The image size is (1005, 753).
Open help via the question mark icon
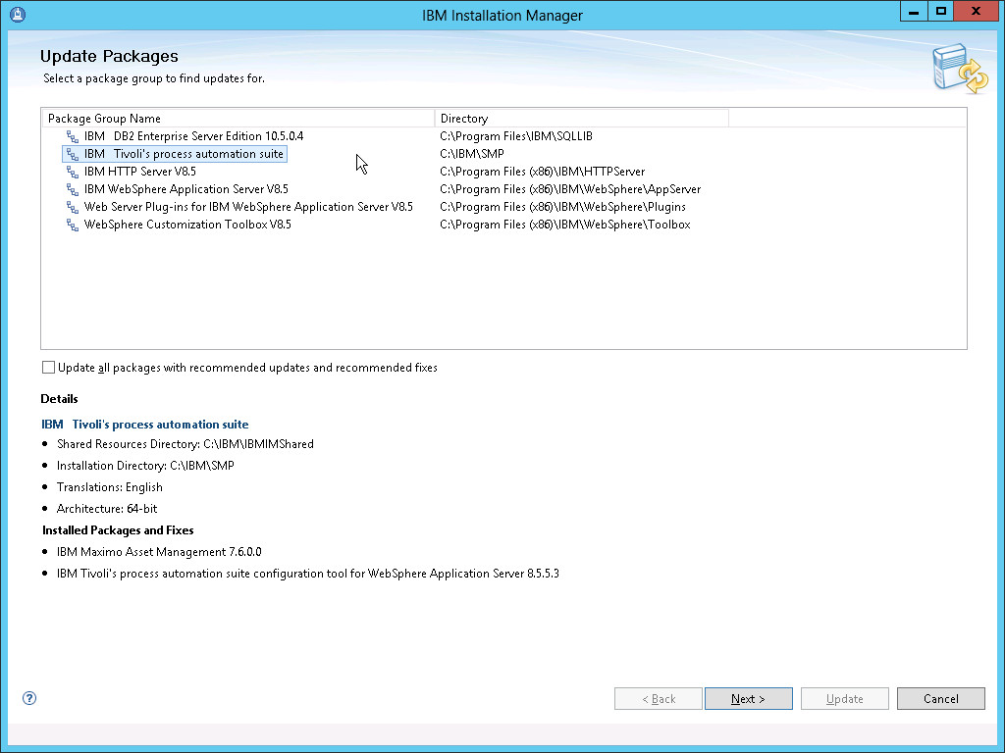[x=29, y=698]
